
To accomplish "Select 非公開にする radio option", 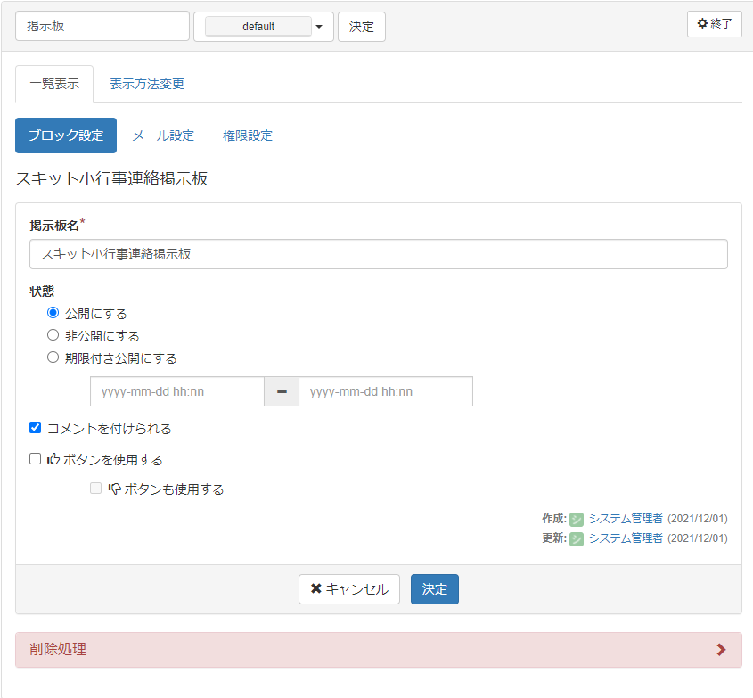I will click(x=53, y=336).
